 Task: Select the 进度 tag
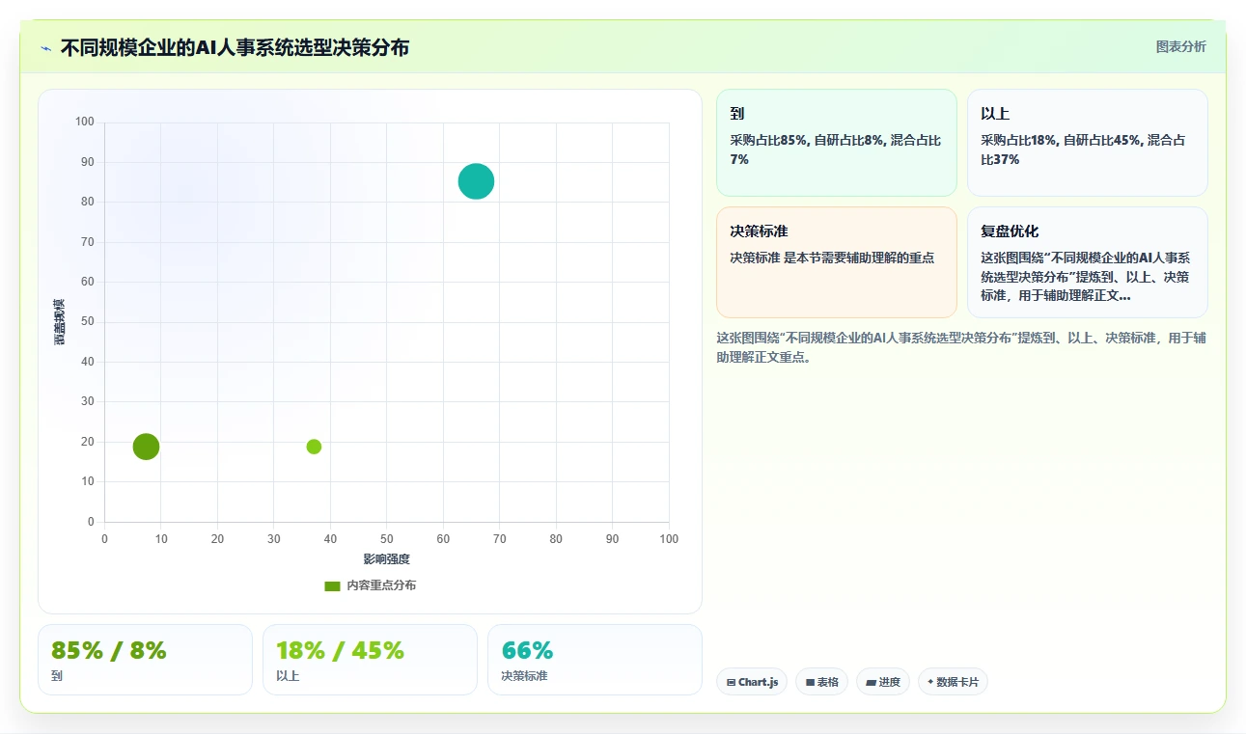pos(883,682)
